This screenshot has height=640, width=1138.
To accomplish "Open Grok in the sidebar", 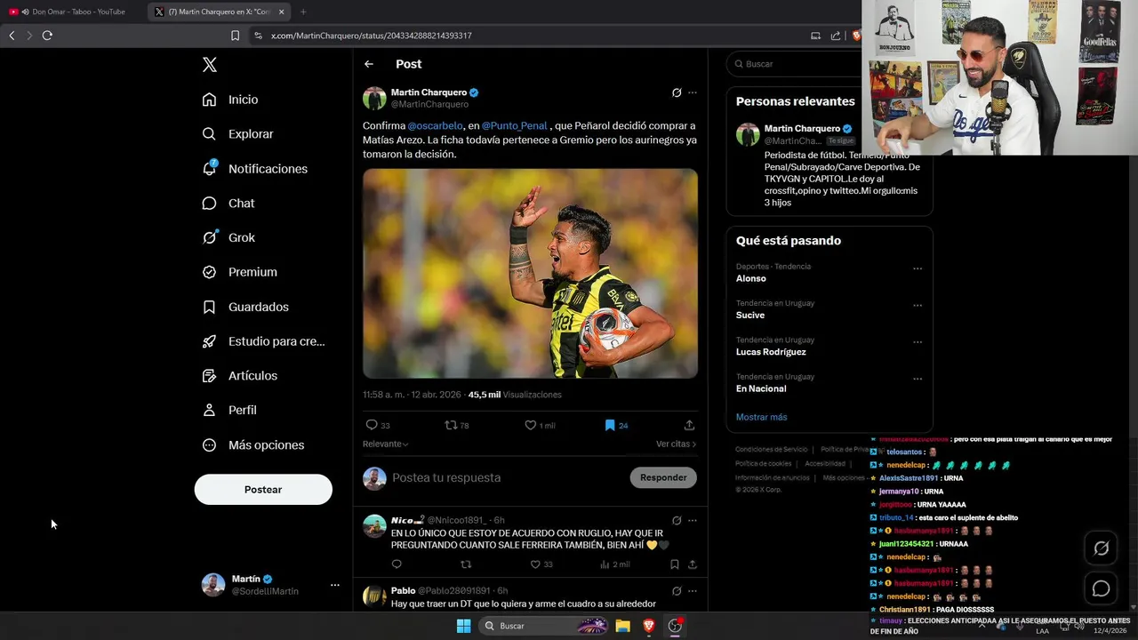I will [228, 237].
